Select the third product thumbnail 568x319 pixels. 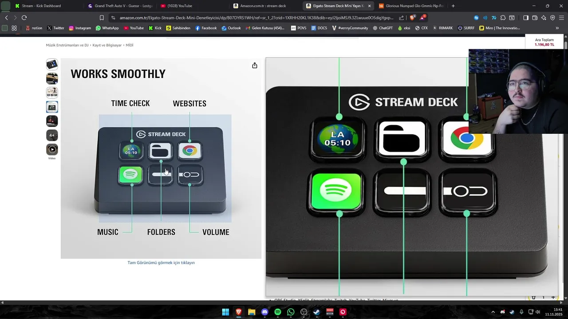coord(52,93)
